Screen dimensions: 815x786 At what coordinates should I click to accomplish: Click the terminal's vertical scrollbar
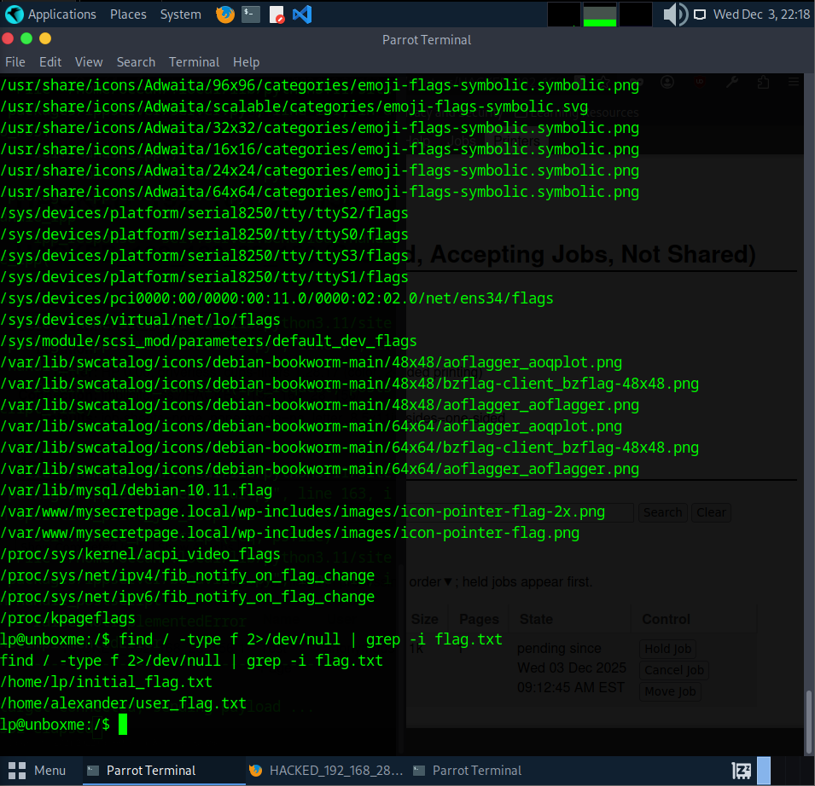809,716
